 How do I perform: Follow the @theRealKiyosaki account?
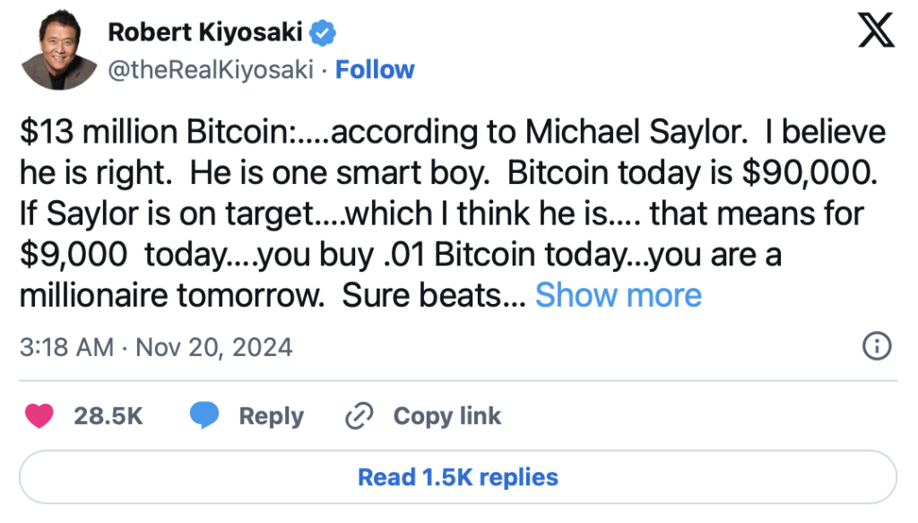coord(375,70)
